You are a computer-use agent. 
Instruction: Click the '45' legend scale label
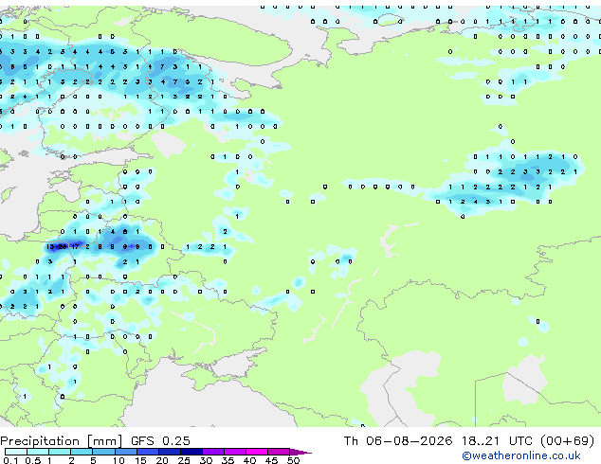(x=271, y=460)
